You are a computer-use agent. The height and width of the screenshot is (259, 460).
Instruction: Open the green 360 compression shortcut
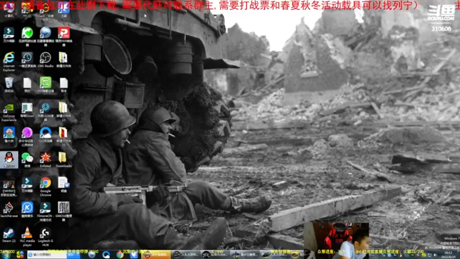coord(45,85)
